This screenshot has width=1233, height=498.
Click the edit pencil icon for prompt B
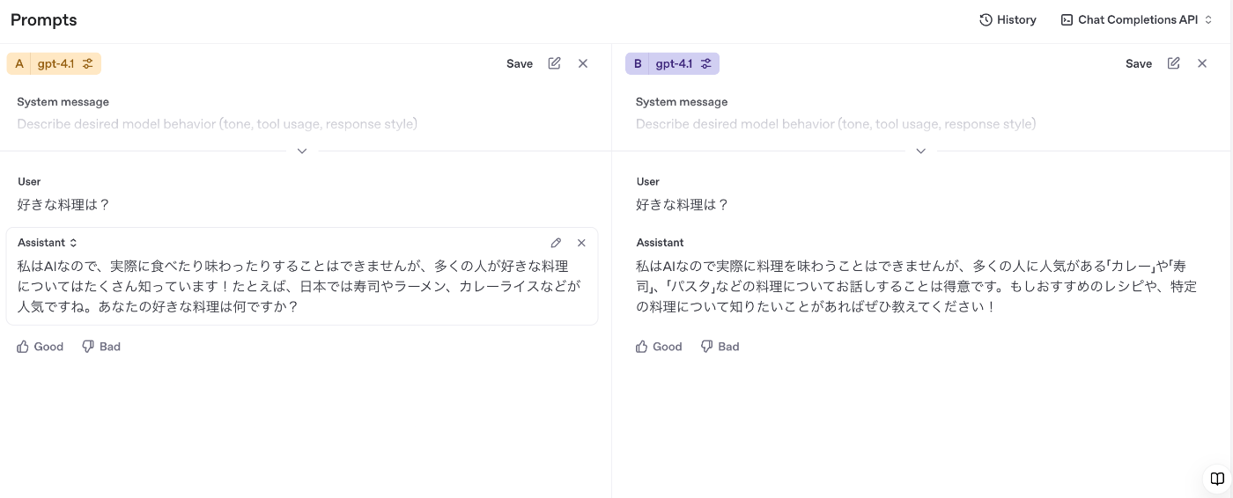click(x=1173, y=63)
